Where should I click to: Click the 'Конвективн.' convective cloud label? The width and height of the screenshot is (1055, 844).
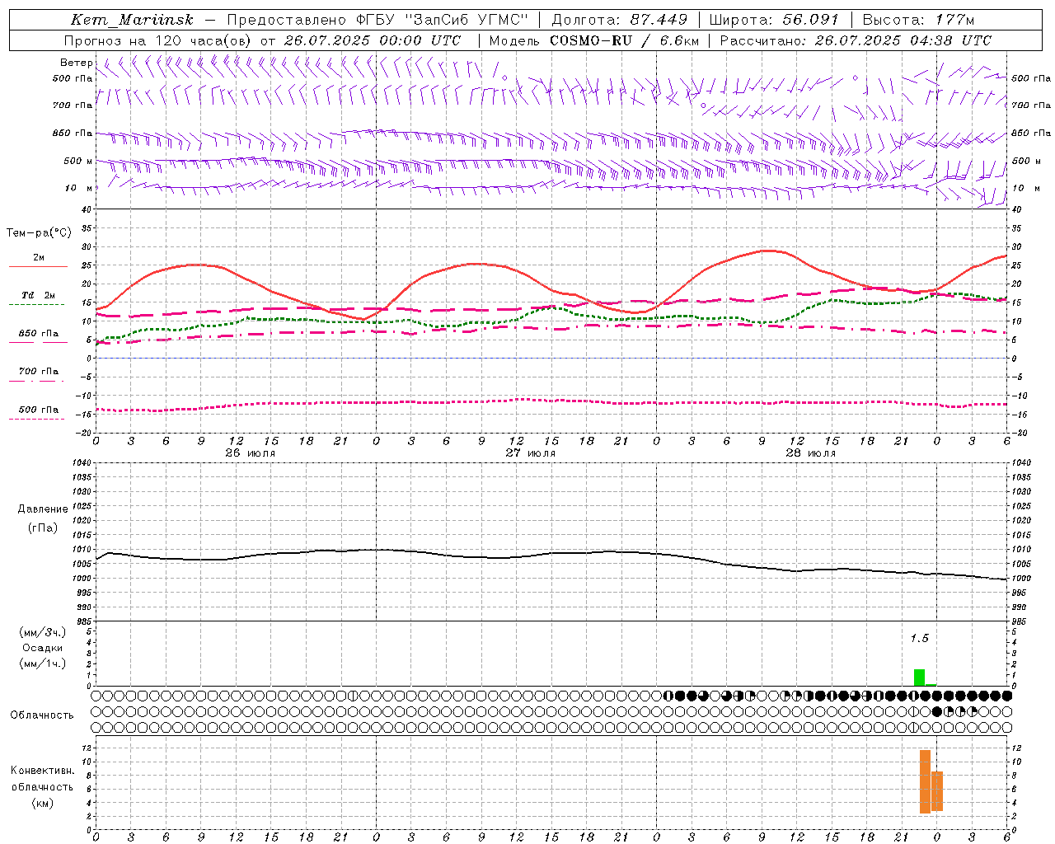(x=42, y=771)
